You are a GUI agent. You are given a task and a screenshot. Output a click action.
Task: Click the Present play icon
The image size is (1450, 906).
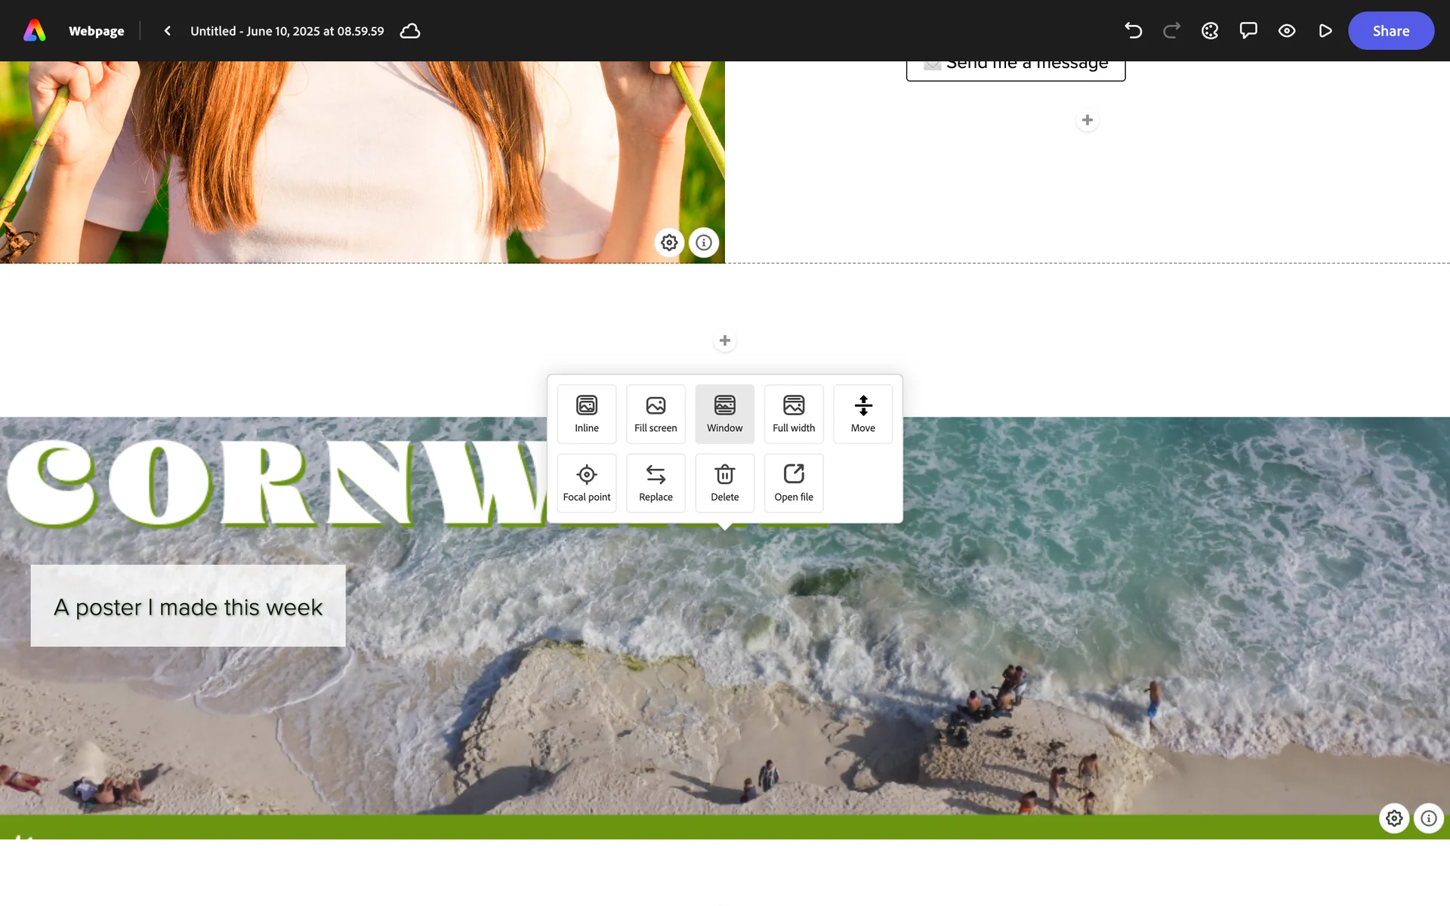(1325, 31)
